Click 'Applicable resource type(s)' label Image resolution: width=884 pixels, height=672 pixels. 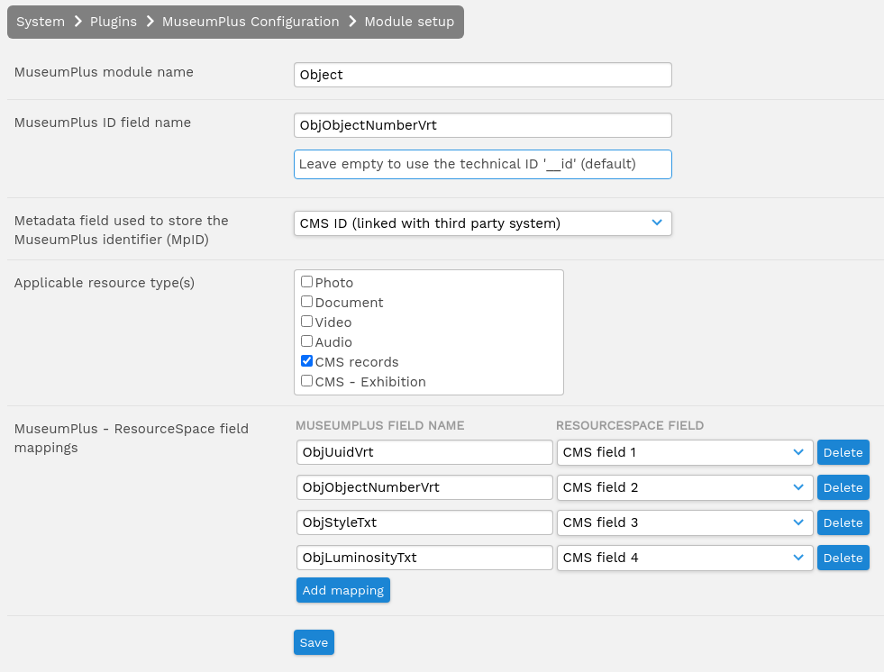click(x=105, y=283)
